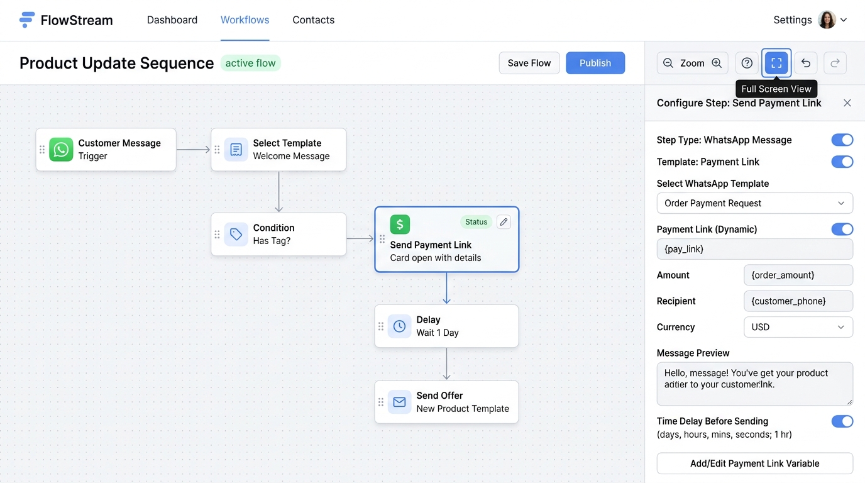Zoom out with the minus magnifier
Screen dimensions: 865x483
point(668,63)
